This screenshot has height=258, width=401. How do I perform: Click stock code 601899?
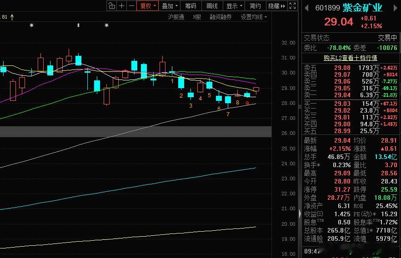click(327, 8)
